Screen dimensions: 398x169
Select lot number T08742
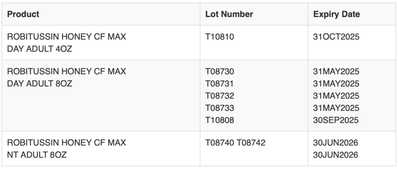(251, 143)
